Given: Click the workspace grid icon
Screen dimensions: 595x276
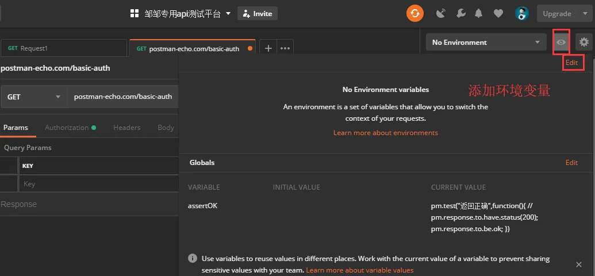Looking at the screenshot, I should point(135,14).
